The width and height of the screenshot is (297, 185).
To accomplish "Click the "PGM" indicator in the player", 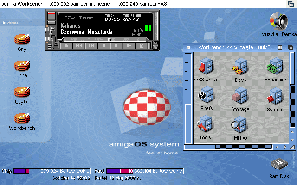I will [x=137, y=34].
